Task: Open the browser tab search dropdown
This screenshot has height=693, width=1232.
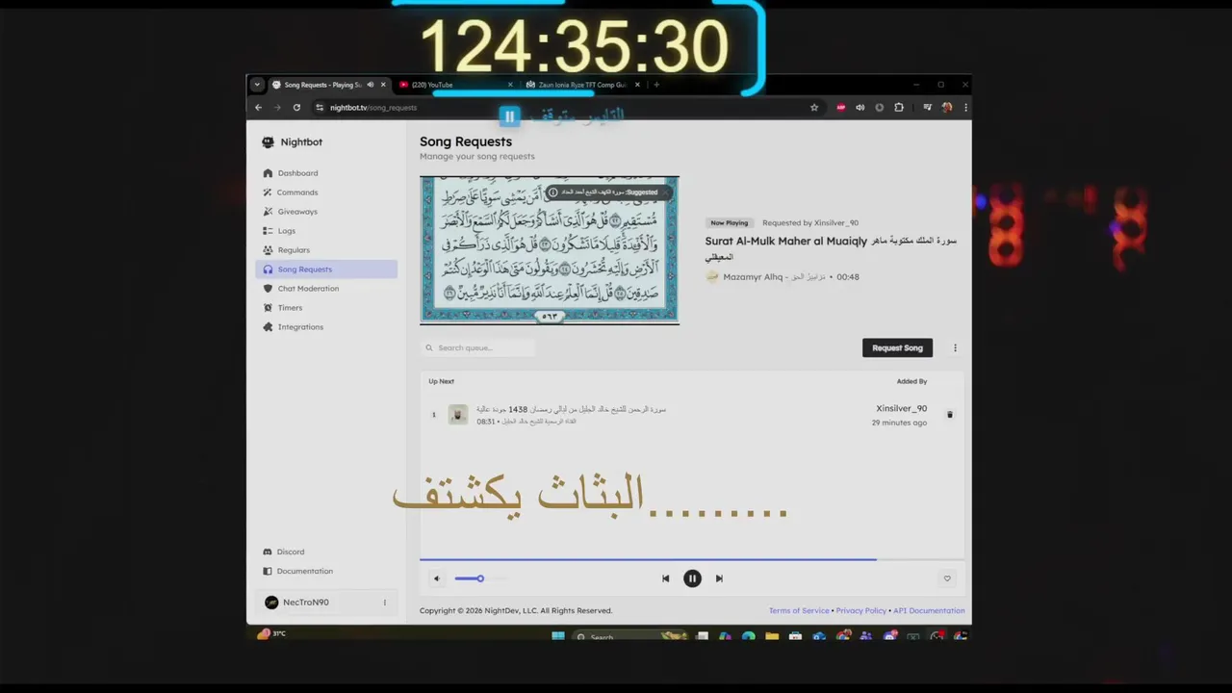Action: click(x=257, y=85)
